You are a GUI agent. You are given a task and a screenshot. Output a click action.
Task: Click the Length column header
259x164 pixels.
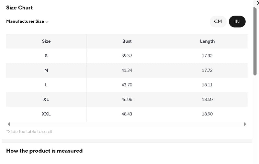207,41
